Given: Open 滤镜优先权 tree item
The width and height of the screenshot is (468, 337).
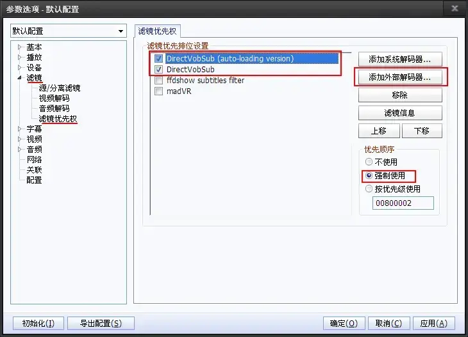Looking at the screenshot, I should coord(58,119).
